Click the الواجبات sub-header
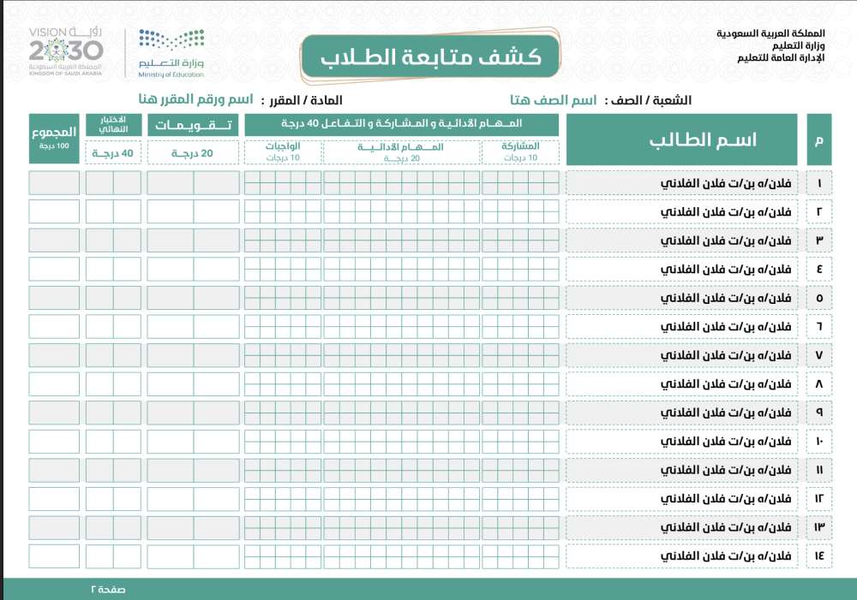Image resolution: width=857 pixels, height=600 pixels. click(x=283, y=151)
